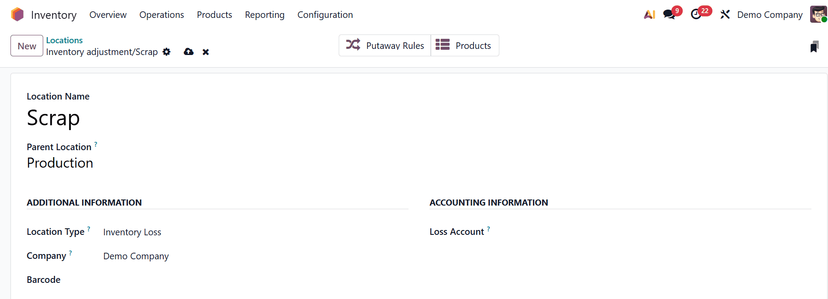This screenshot has height=299, width=828.
Task: Change the Parent Location from Production
Action: pos(60,163)
